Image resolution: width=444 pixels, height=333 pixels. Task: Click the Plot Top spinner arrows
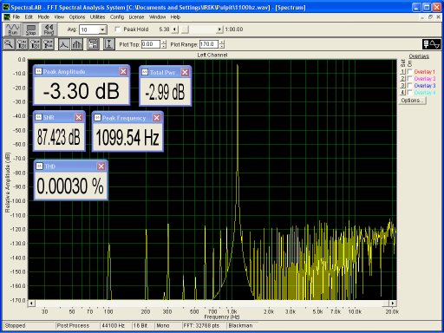click(x=164, y=44)
